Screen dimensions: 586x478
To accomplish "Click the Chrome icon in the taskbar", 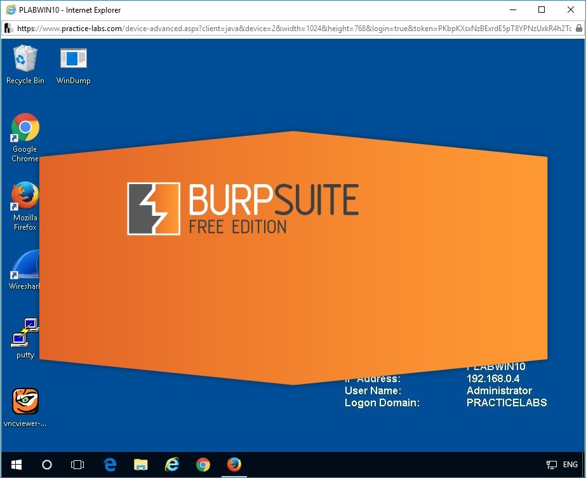I will (203, 465).
